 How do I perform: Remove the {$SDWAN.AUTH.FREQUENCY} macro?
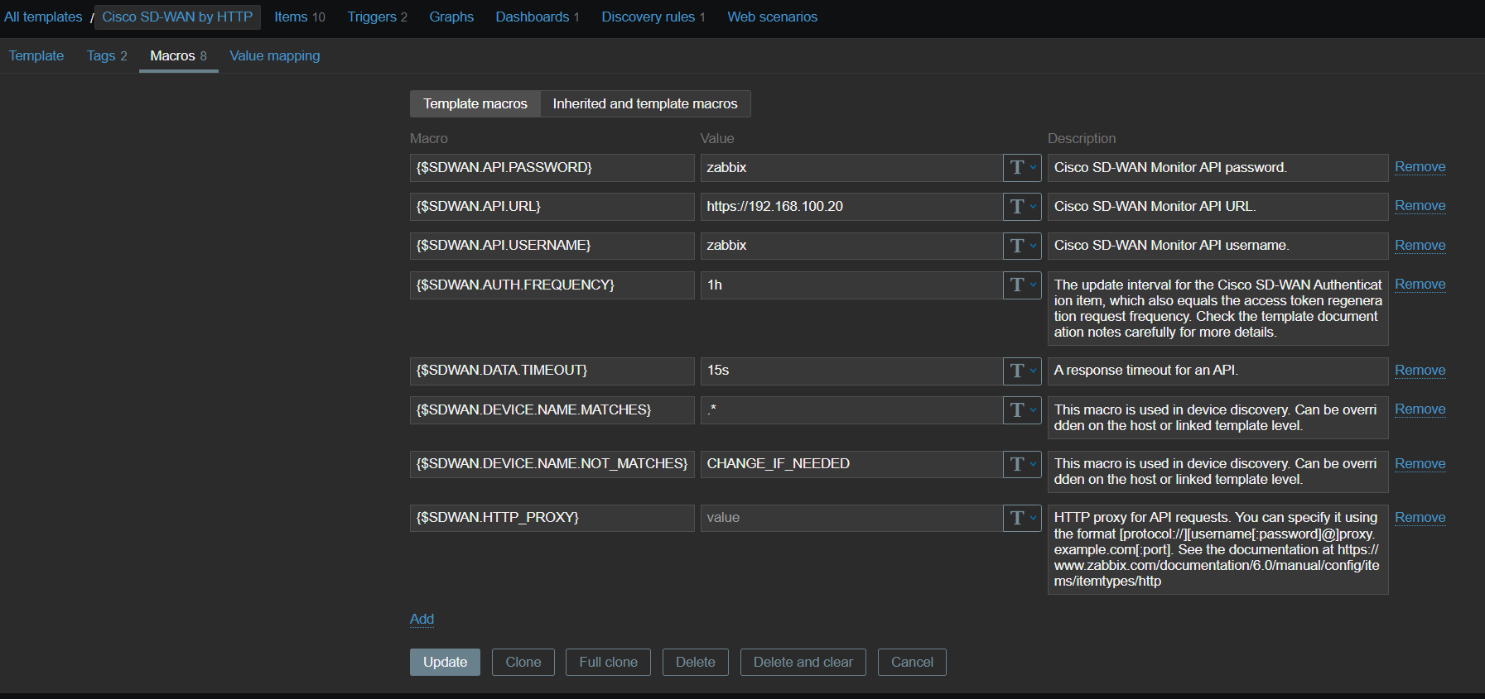(1420, 285)
